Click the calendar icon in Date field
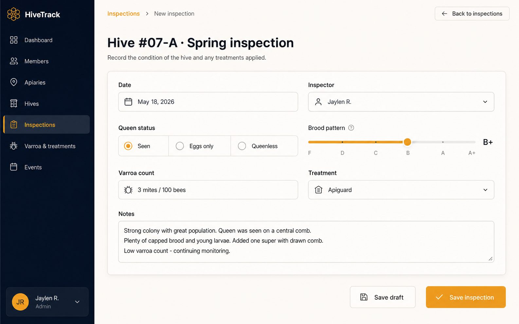Image resolution: width=519 pixels, height=324 pixels. [128, 102]
